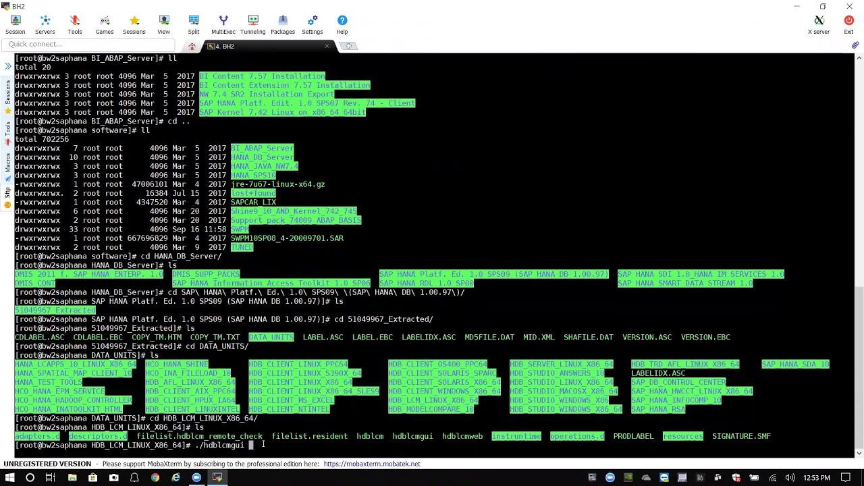Click the paperclip attach icon
The width and height of the screenshot is (864, 486).
855,45
